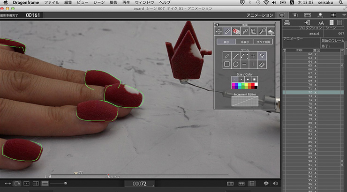Viewport: 347px width, 192px height.
Task: Open the DMX lighting workspace
Action: 320,15
